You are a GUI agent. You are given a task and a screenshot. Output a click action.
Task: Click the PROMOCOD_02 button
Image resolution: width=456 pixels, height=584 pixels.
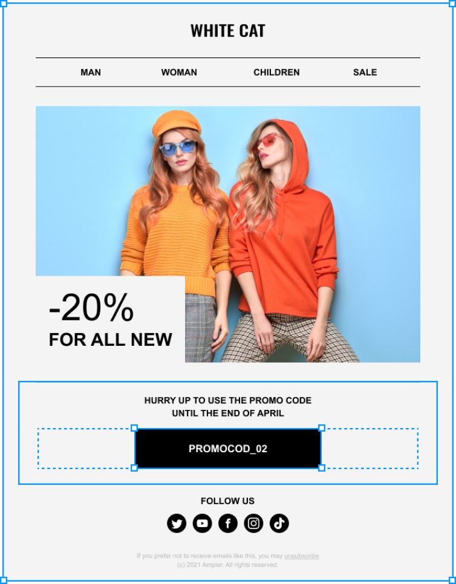point(228,449)
